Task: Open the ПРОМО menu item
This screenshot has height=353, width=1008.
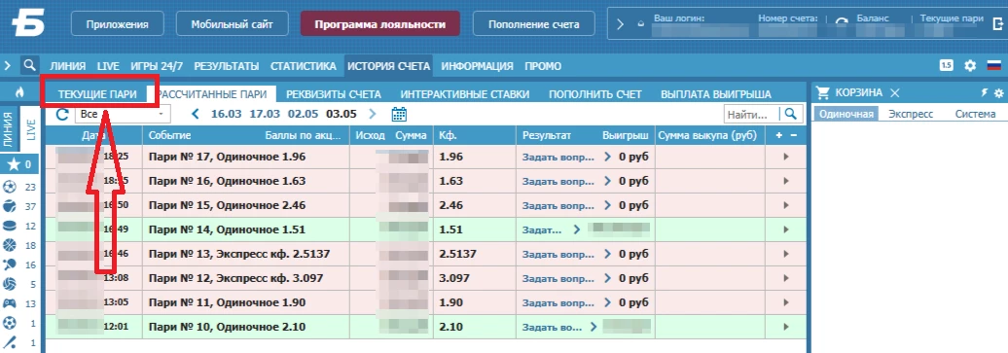Action: coord(543,65)
